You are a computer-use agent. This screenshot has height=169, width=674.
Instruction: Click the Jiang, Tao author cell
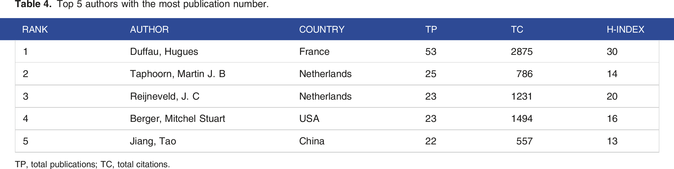point(153,141)
